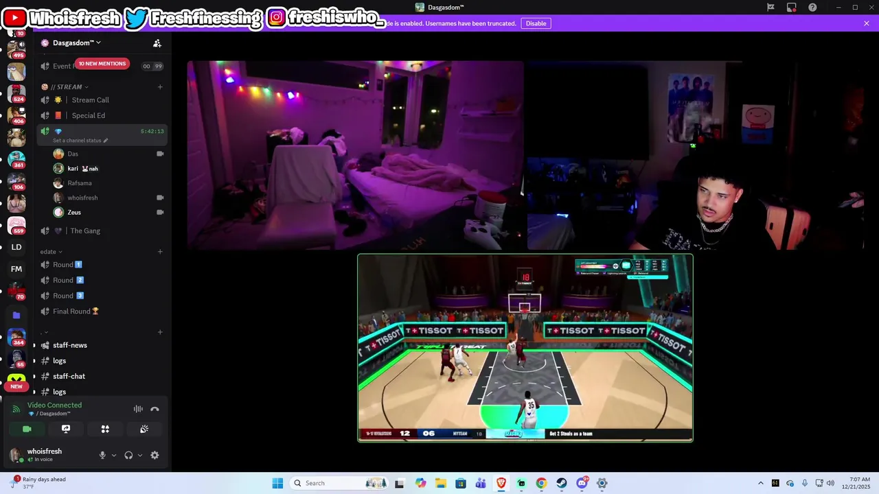This screenshot has height=494, width=879.
Task: Open the server with the 406 badge
Action: tap(16, 115)
